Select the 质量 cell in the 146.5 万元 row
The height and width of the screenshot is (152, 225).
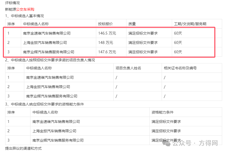click(143, 33)
